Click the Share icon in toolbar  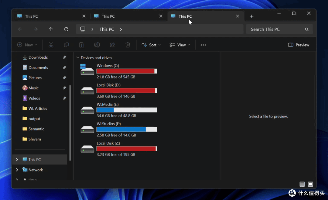click(112, 45)
